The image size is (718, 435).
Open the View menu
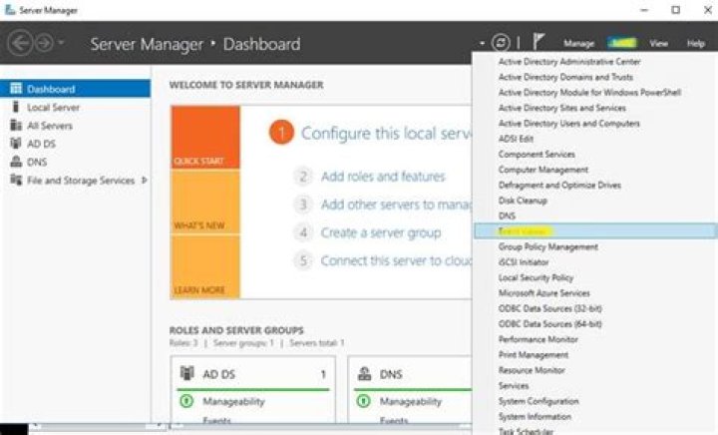point(658,44)
